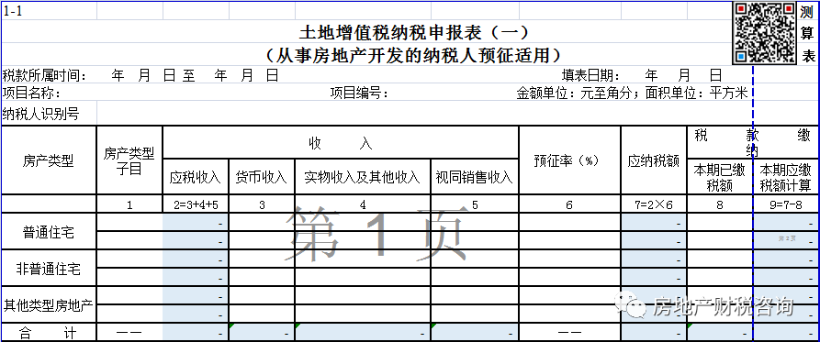Select the "房产类型子目" header cell
Viewport: 820px width, 342px height.
point(129,160)
